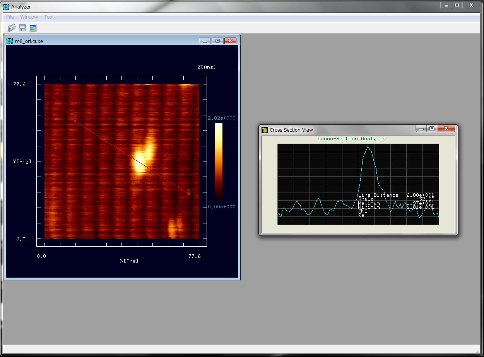Click the tallest peak in the cross-section plot

click(368, 147)
